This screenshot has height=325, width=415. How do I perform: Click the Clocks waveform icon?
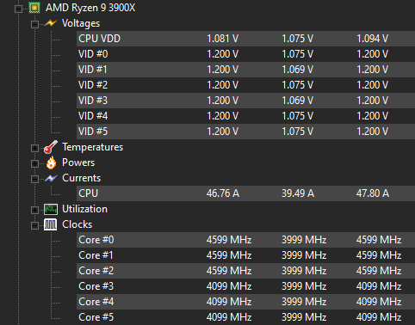pos(51,224)
